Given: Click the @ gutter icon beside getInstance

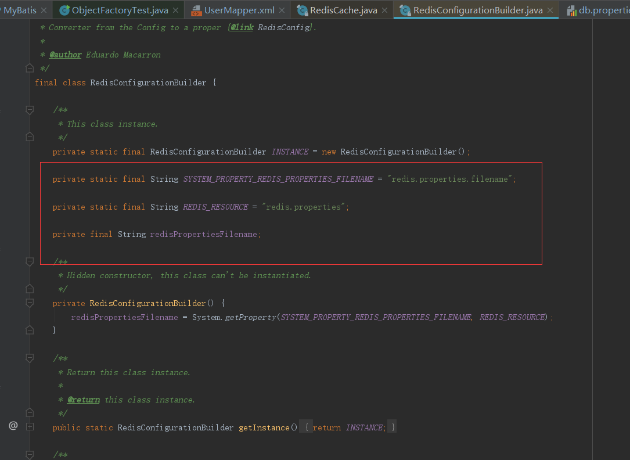Looking at the screenshot, I should (13, 426).
